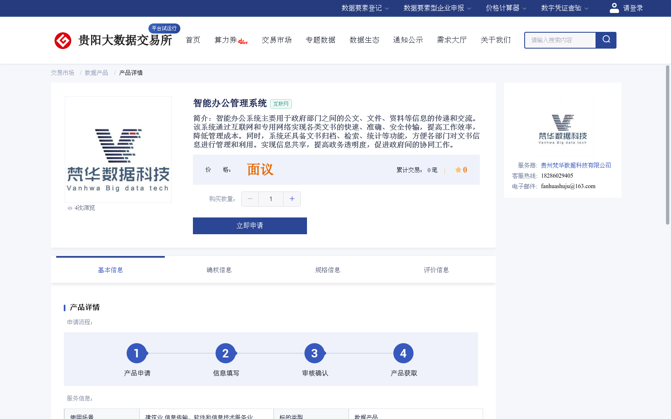Image resolution: width=671 pixels, height=419 pixels.
Task: Click step 2 circle 信息填写
Action: click(226, 353)
